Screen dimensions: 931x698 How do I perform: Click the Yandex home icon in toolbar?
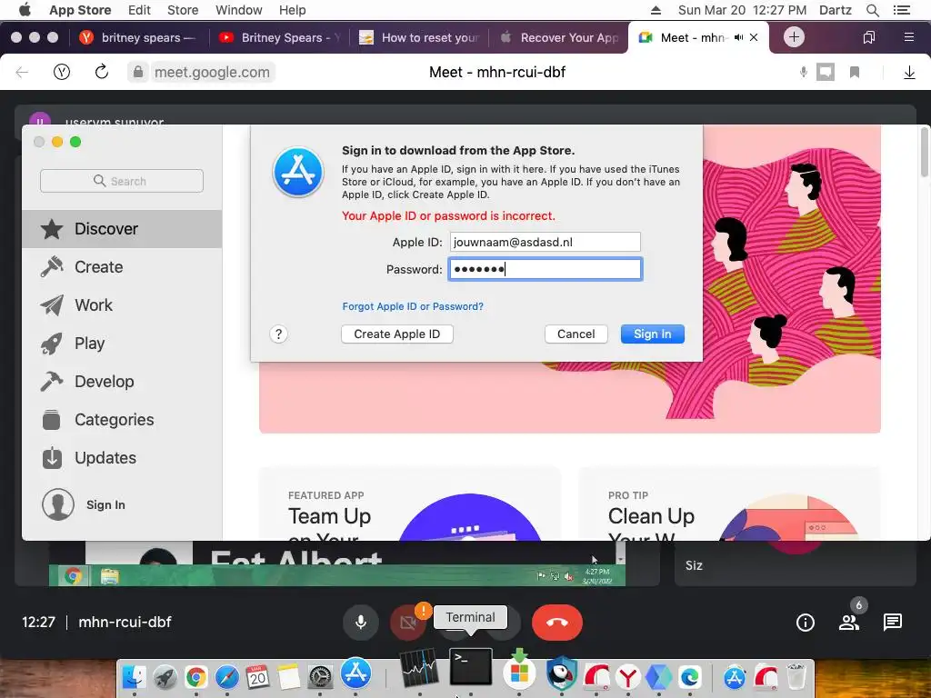tap(62, 72)
